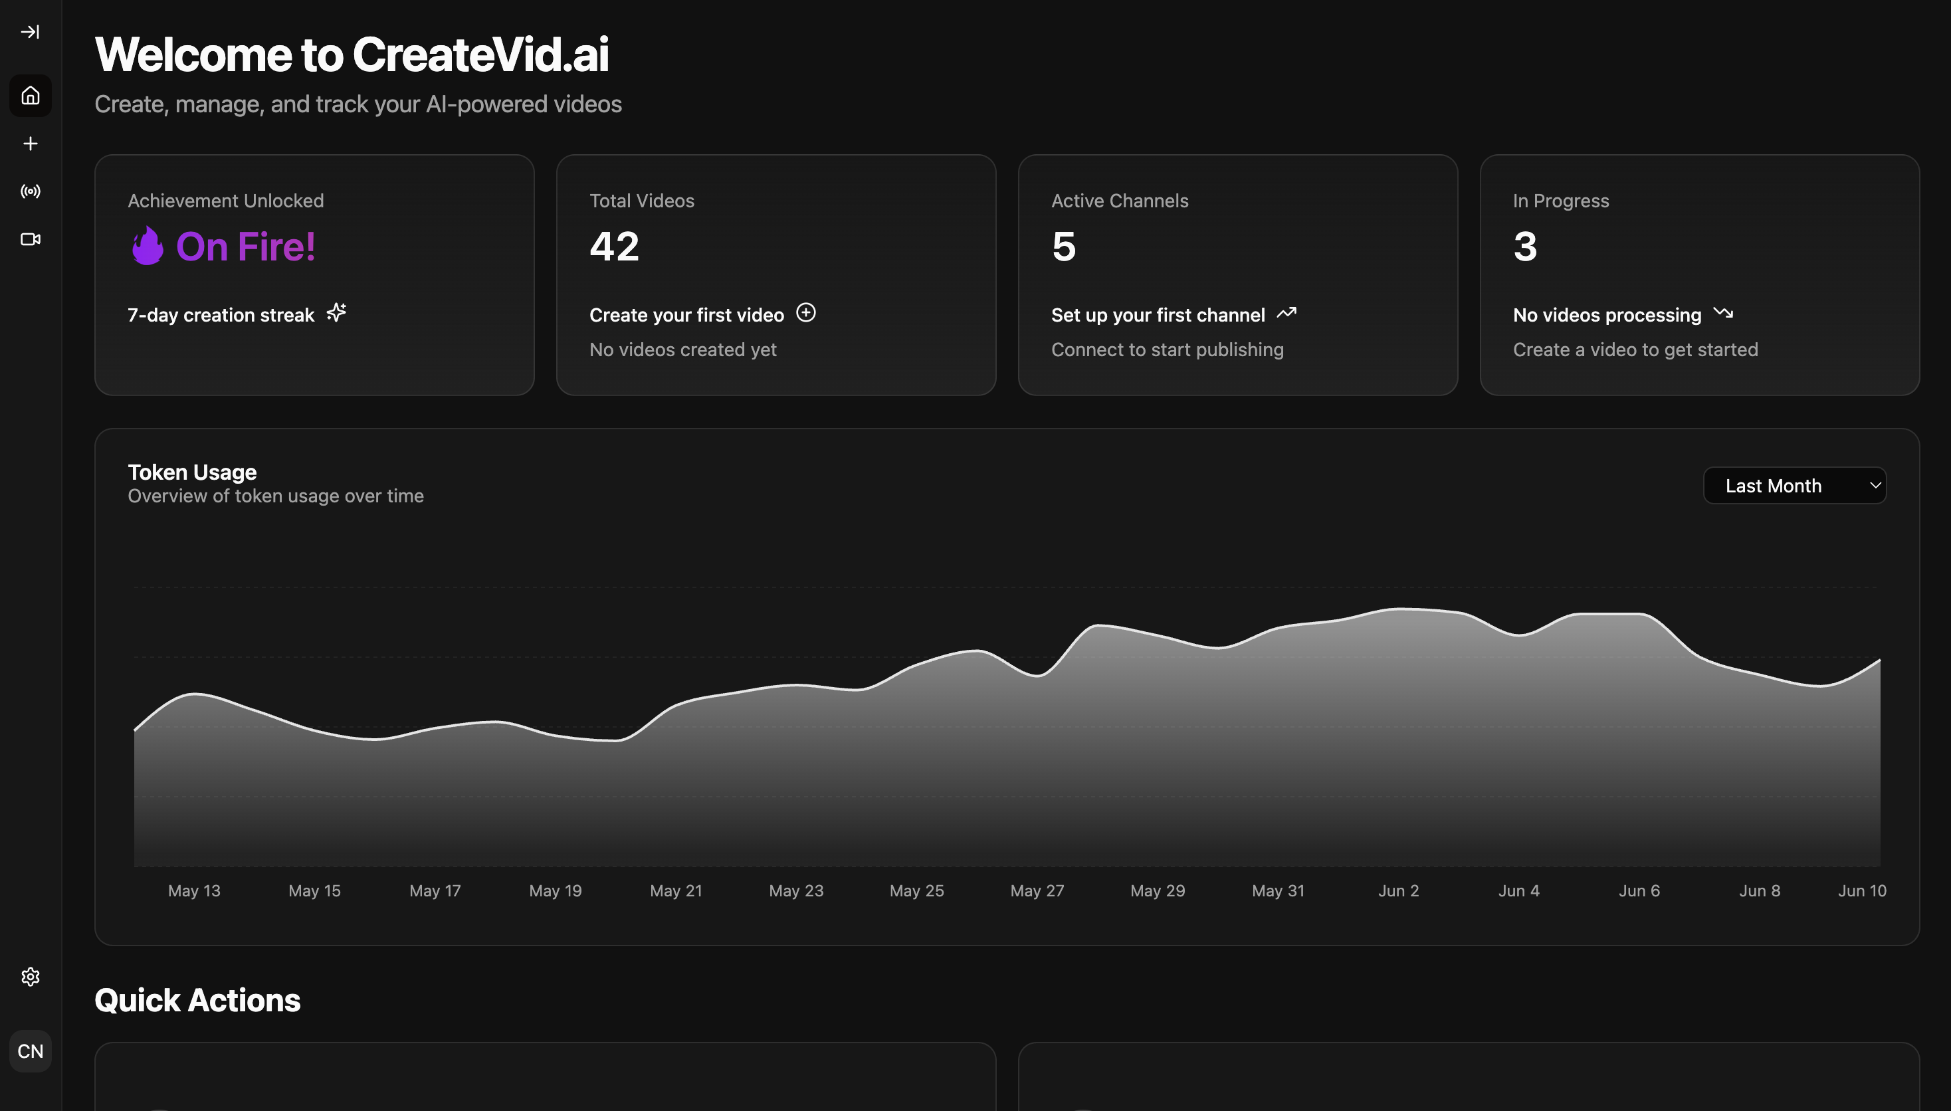Click the plus icon to create new
Viewport: 1951px width, 1111px height.
pos(31,144)
